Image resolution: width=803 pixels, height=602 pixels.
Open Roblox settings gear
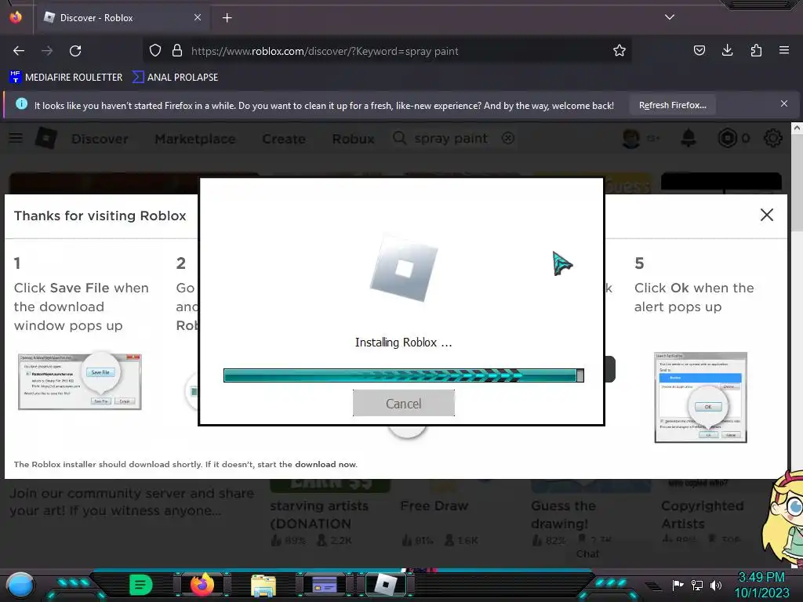click(x=772, y=138)
